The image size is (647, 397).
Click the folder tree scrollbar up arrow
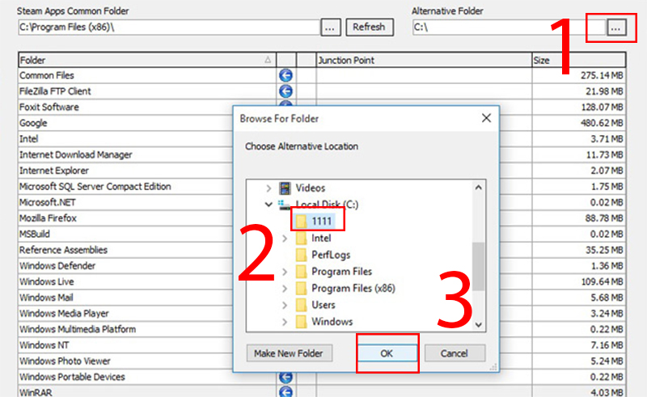point(479,188)
